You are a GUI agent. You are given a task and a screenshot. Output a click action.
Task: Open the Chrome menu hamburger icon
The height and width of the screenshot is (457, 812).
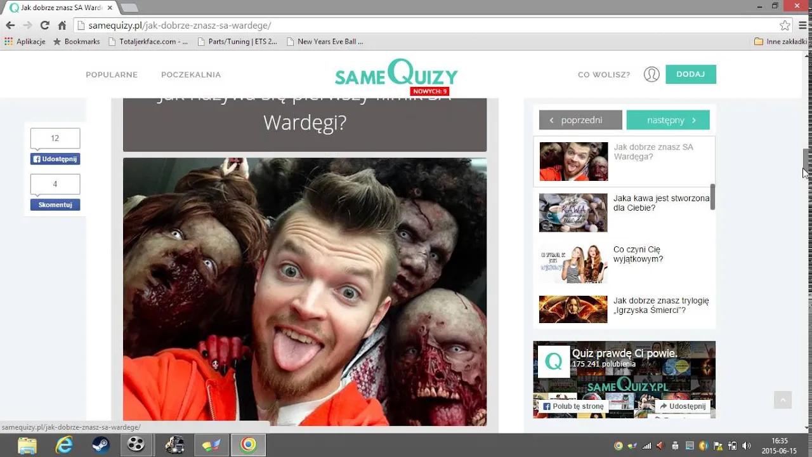point(802,25)
